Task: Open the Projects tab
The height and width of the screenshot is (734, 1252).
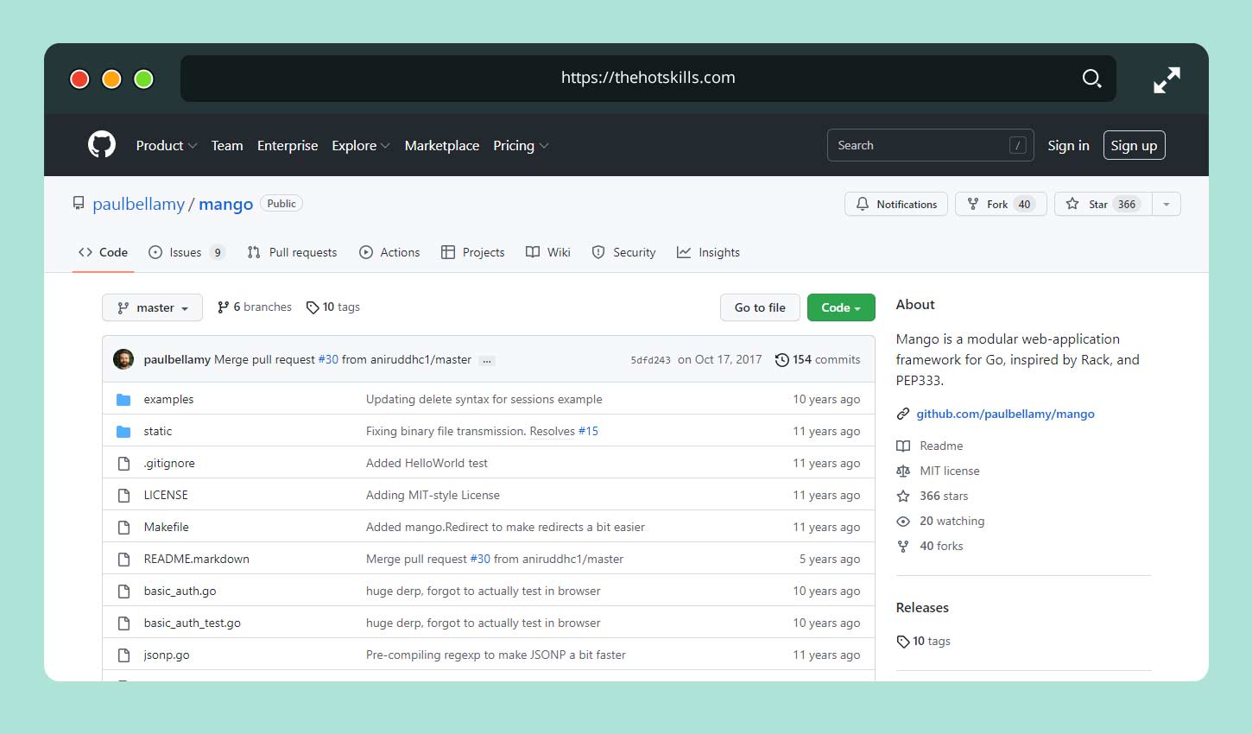Action: pos(472,252)
